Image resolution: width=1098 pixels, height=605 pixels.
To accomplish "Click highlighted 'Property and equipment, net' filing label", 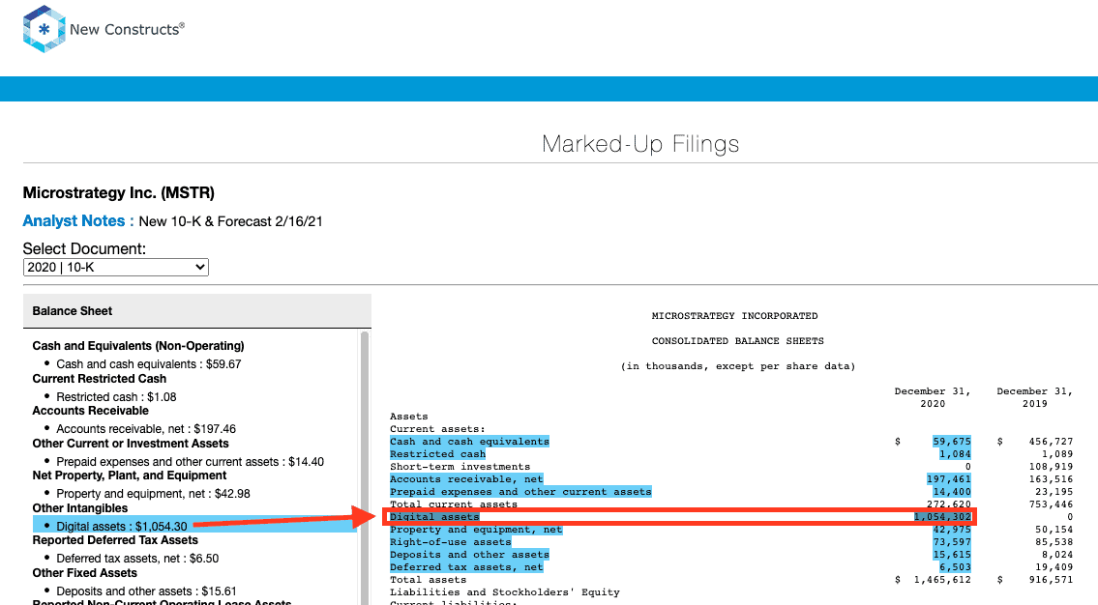I will point(476,530).
